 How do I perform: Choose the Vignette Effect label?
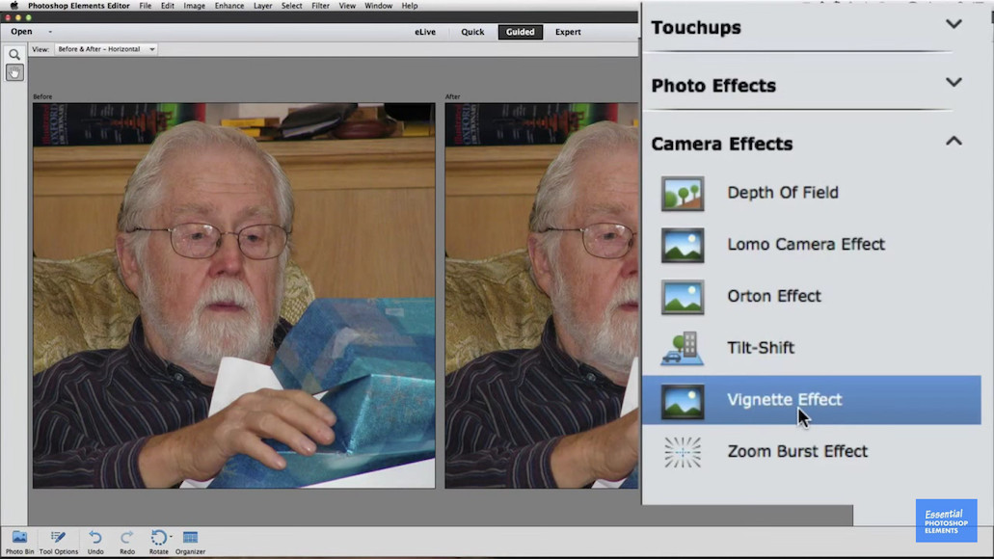click(x=785, y=400)
